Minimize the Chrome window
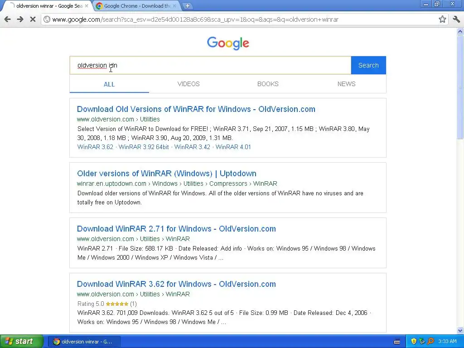The image size is (464, 348). pyautogui.click(x=426, y=4)
